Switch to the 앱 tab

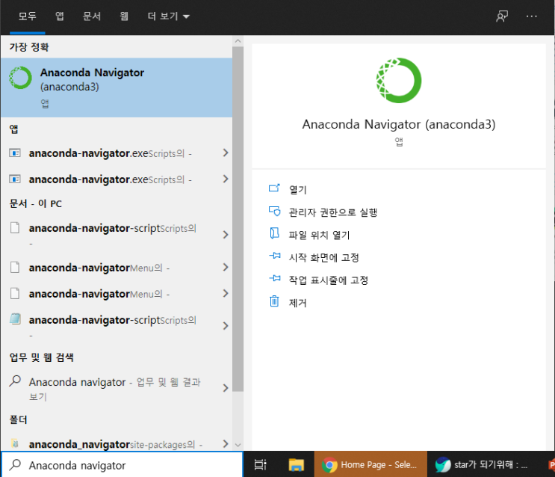(60, 16)
